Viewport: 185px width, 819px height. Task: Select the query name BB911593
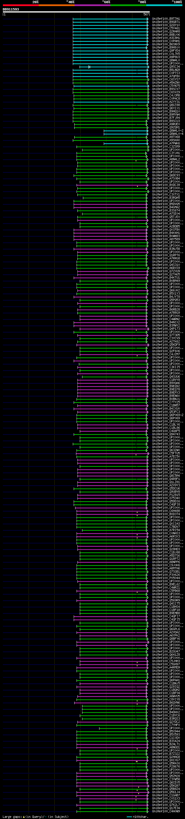tap(11, 9)
